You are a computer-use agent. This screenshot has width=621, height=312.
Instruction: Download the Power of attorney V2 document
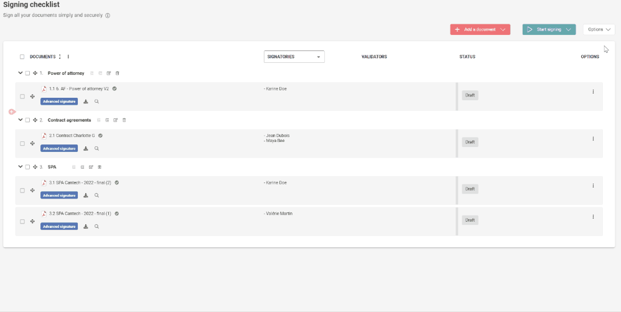click(x=86, y=102)
